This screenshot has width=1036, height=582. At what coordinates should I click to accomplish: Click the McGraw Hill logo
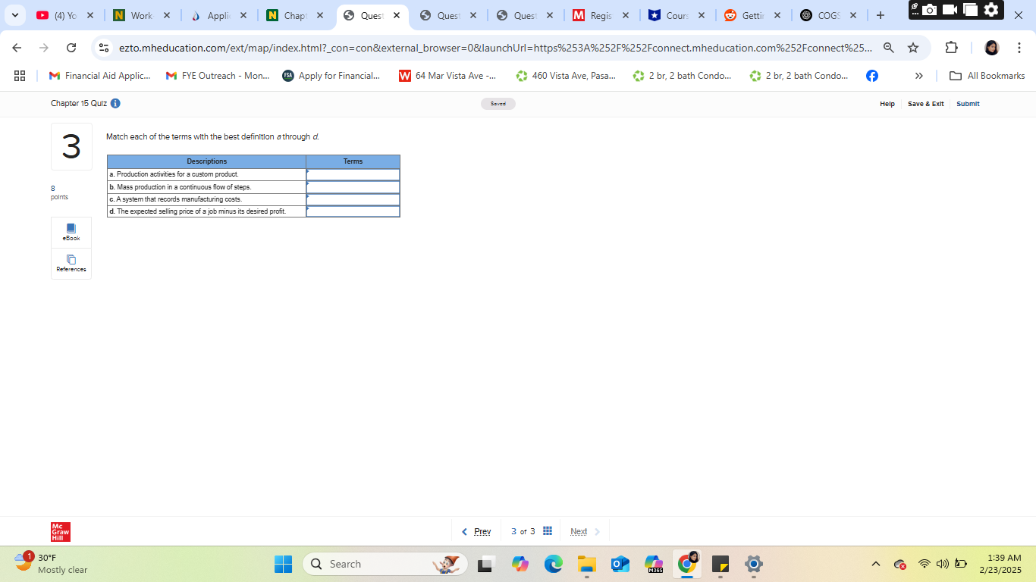click(61, 532)
